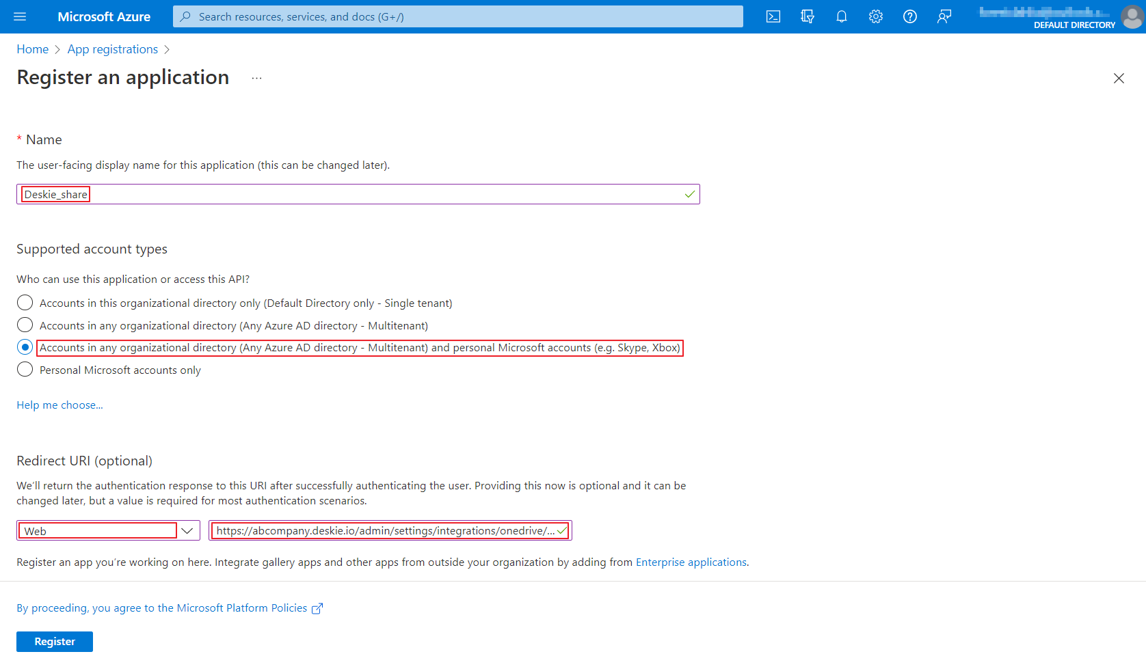This screenshot has height=667, width=1146.
Task: Click the Supported account types heading
Action: pyautogui.click(x=92, y=249)
